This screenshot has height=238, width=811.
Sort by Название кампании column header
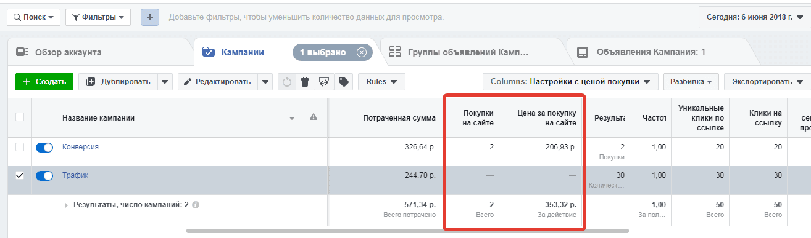coord(178,117)
